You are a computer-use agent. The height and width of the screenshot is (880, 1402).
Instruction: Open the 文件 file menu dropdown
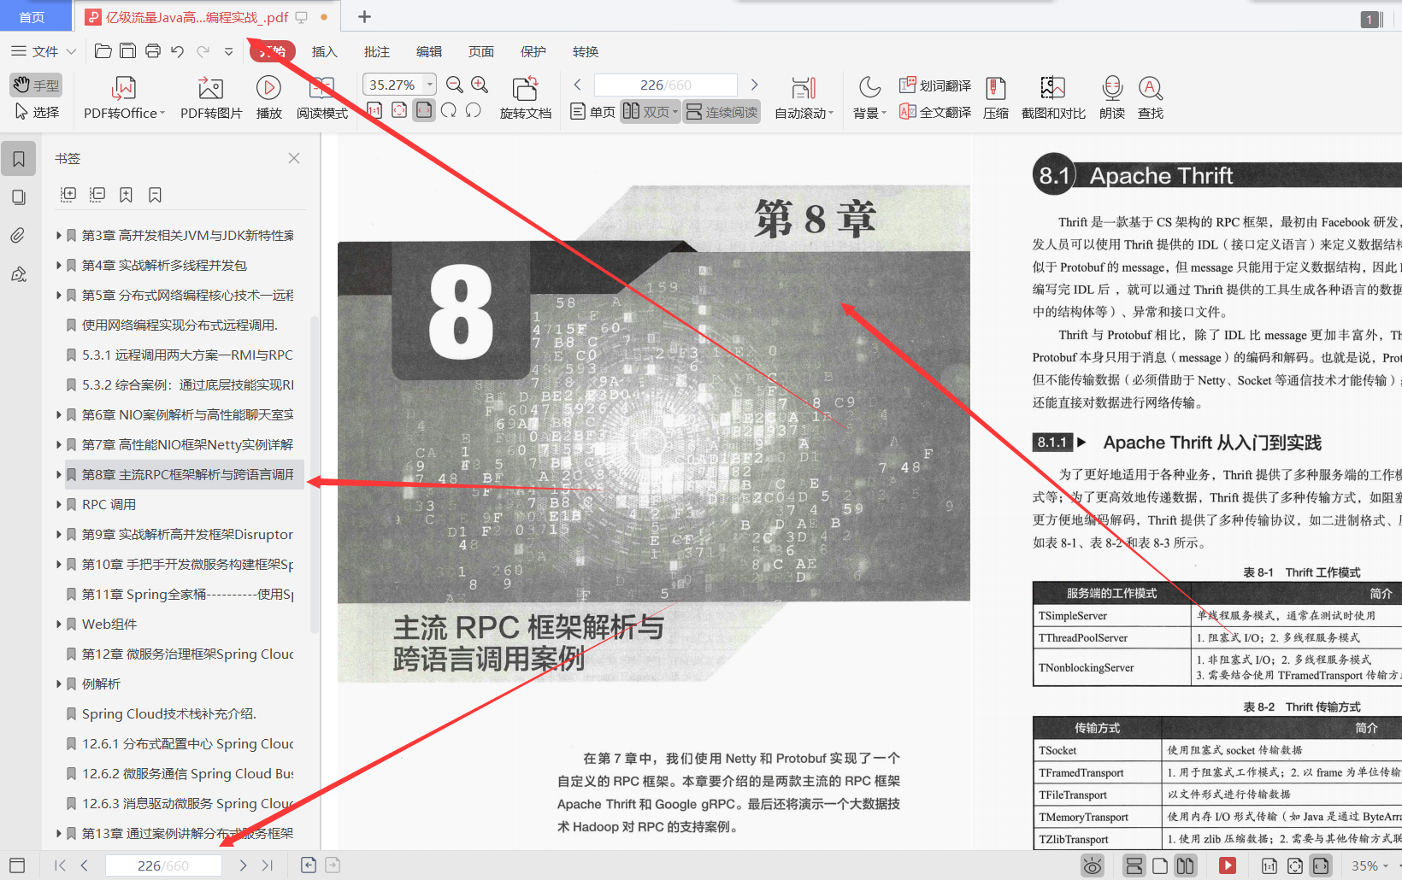pos(44,51)
